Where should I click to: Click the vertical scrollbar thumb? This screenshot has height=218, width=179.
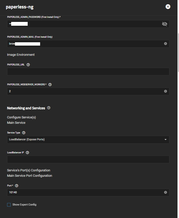[178, 52]
